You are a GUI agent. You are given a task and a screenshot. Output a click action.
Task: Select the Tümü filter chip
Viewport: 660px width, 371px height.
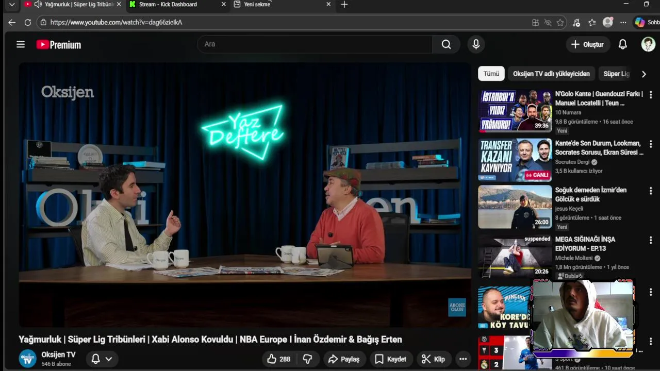pos(491,74)
